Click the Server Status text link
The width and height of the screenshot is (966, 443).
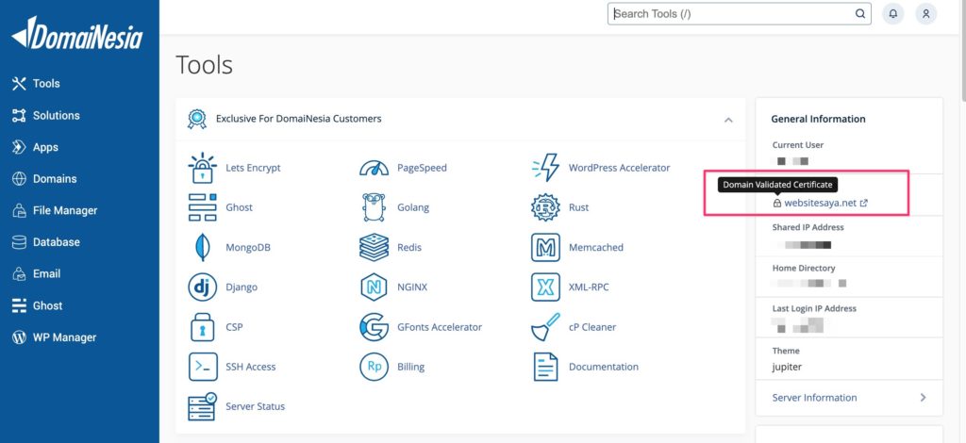point(255,406)
